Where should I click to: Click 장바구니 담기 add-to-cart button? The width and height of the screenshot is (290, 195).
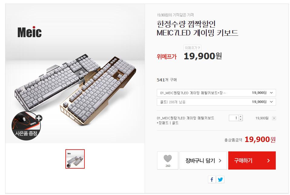[203, 160]
